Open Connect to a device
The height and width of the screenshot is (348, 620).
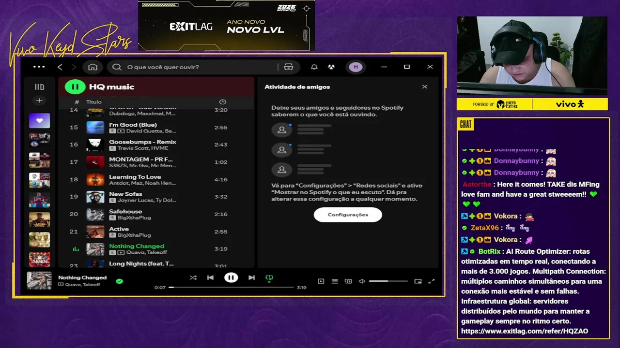(x=348, y=281)
